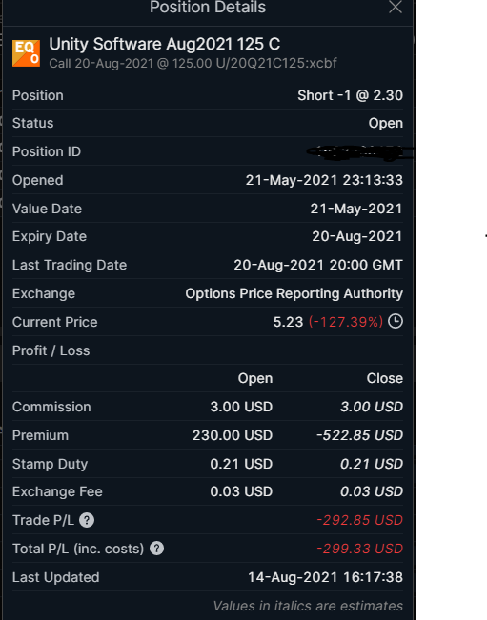Click the Call 20-Aug-2021 instrument subtitle
Image resolution: width=487 pixels, height=620 pixels.
coord(193,63)
